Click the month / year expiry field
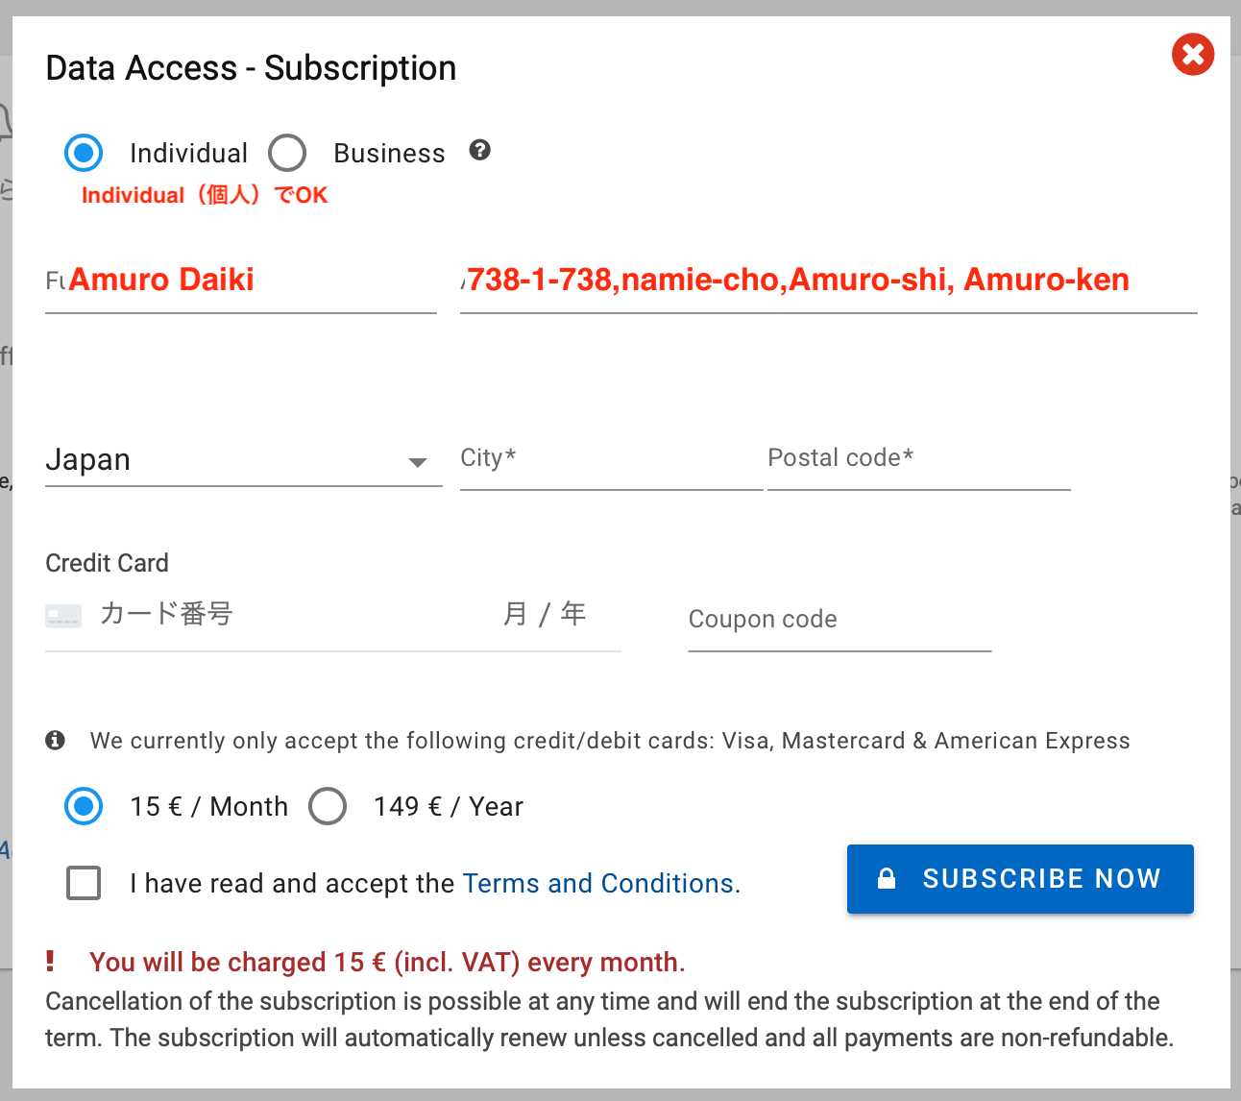Image resolution: width=1241 pixels, height=1101 pixels. pyautogui.click(x=546, y=614)
